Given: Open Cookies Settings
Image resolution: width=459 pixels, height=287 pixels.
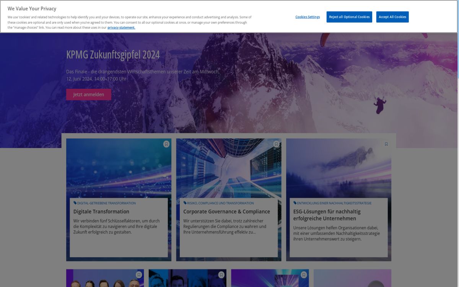Looking at the screenshot, I should [x=308, y=17].
